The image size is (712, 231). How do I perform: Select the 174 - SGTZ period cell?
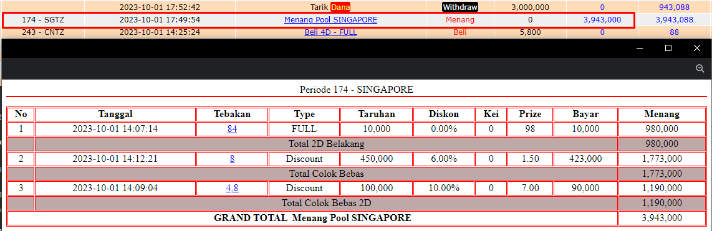(42, 20)
